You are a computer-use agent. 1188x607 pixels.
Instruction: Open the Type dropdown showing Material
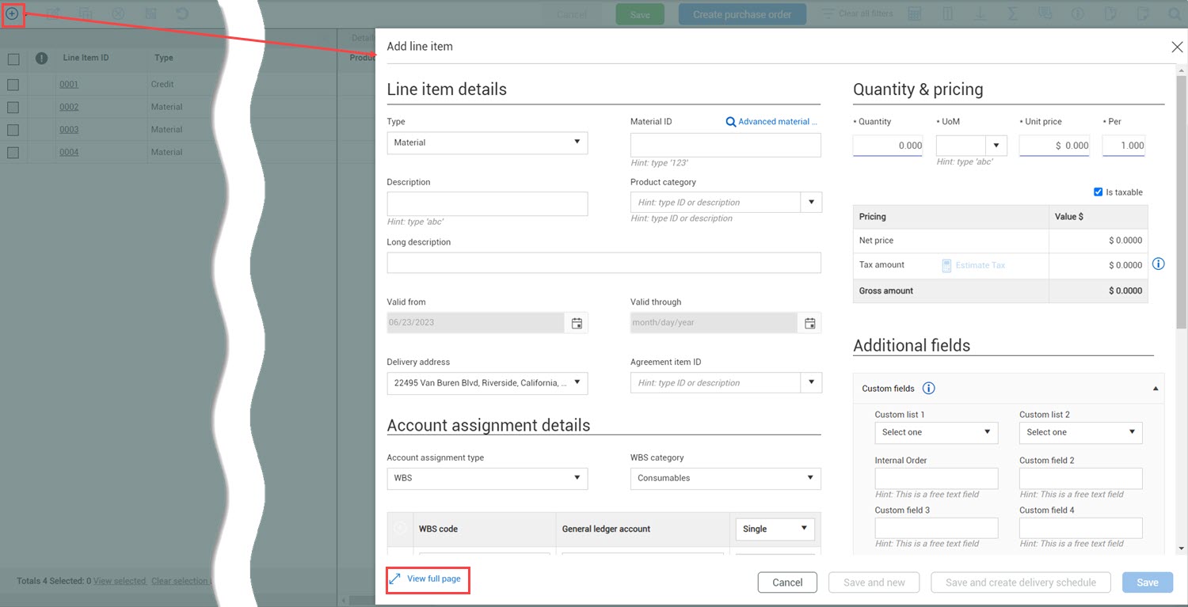[x=487, y=142]
